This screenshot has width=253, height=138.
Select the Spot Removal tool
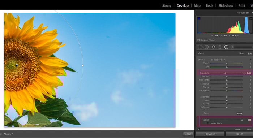click(x=207, y=47)
